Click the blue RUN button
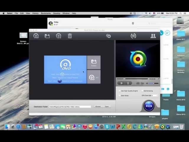 click(149, 106)
